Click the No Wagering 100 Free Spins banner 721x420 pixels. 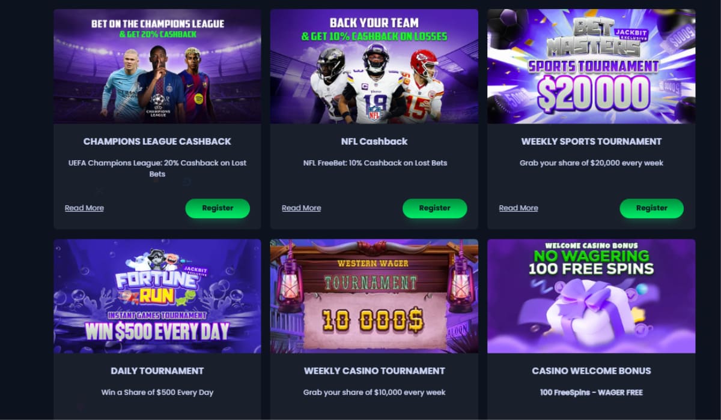tap(591, 296)
